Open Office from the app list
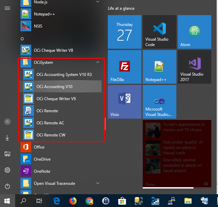This screenshot has width=218, height=207. point(61,147)
